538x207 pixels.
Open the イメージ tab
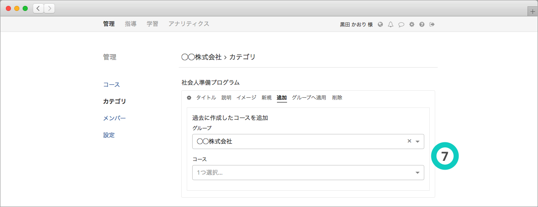point(246,98)
